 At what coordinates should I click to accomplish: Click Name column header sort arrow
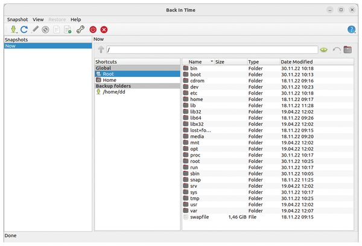click(211, 61)
